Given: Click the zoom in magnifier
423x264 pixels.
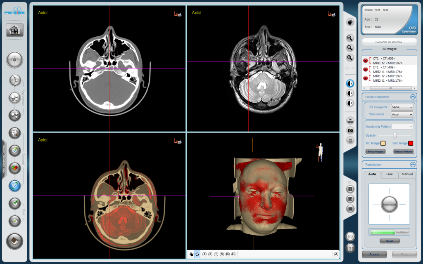Looking at the screenshot, I should [350, 38].
